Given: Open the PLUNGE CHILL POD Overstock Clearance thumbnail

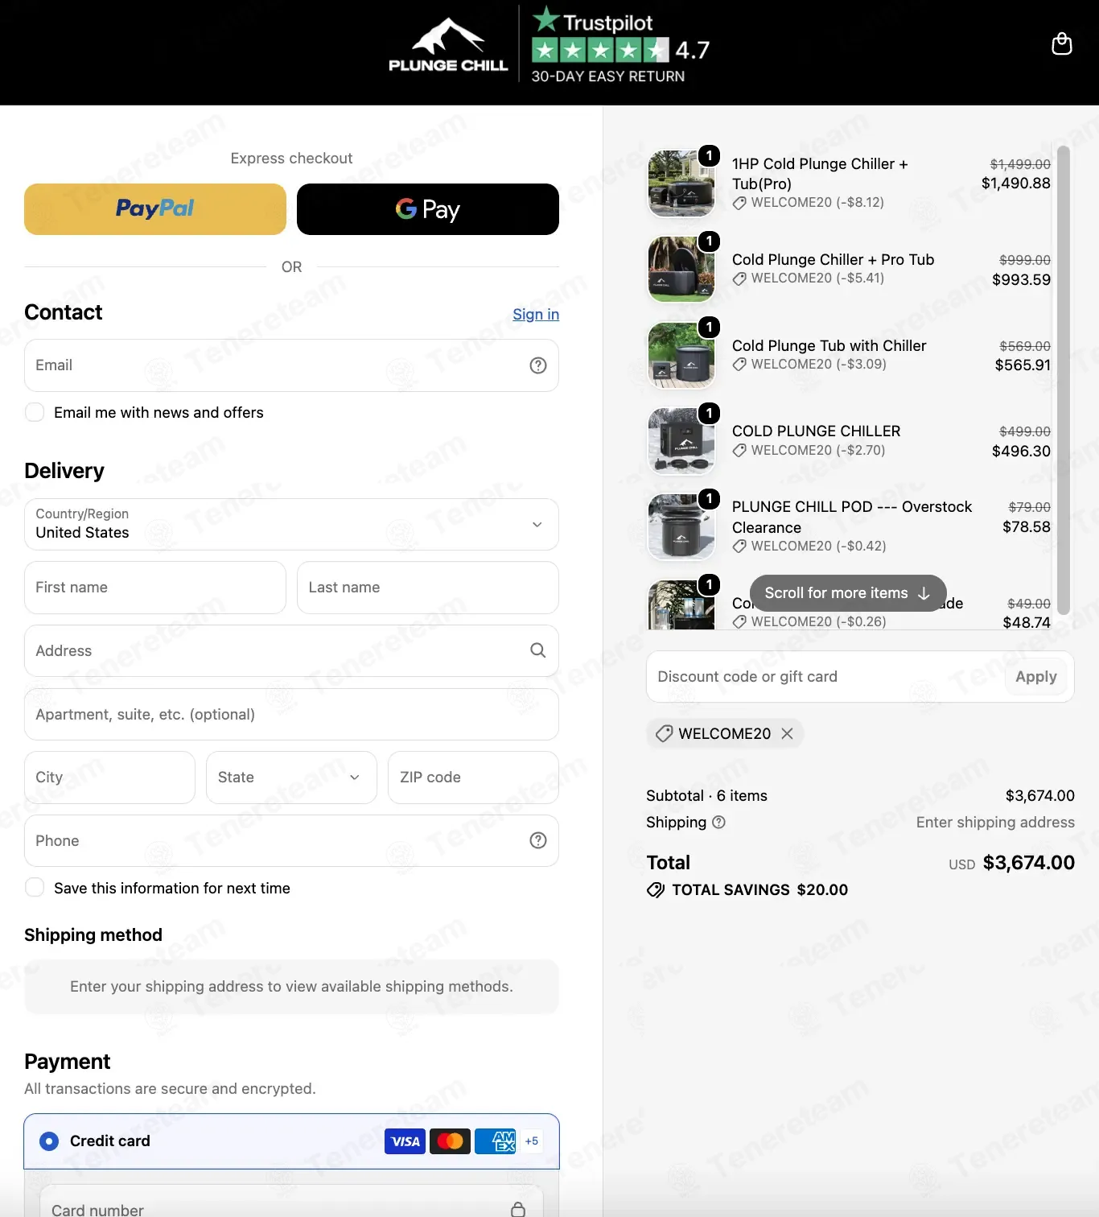Looking at the screenshot, I should tap(681, 527).
